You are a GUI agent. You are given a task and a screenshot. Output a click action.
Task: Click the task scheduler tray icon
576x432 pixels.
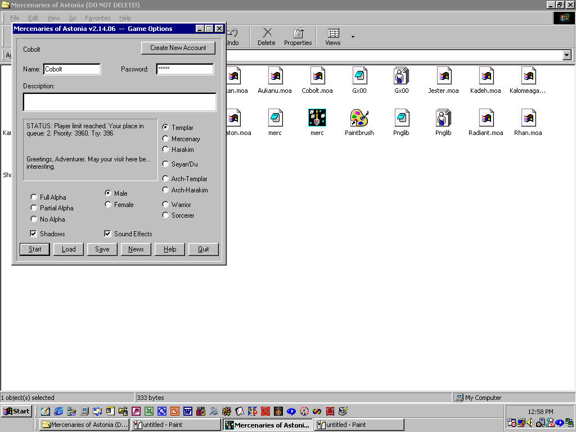pyautogui.click(x=511, y=422)
